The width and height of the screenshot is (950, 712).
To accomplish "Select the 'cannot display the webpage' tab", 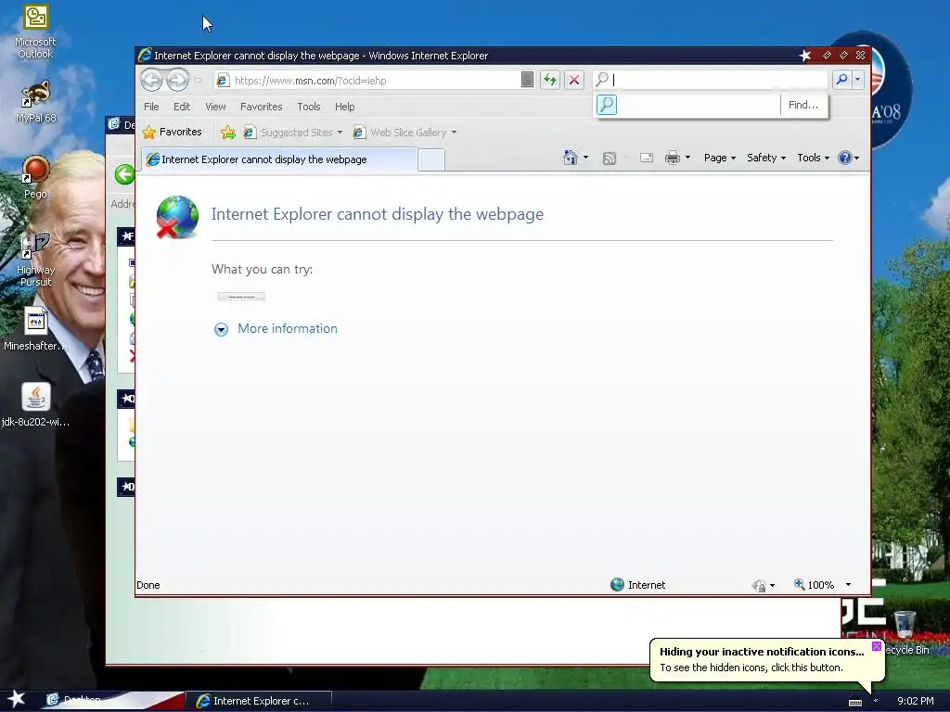I will [x=278, y=159].
